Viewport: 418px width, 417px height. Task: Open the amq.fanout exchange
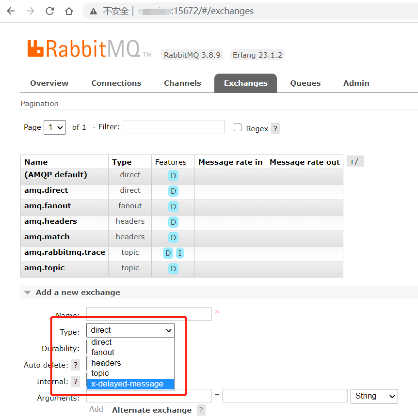[48, 205]
